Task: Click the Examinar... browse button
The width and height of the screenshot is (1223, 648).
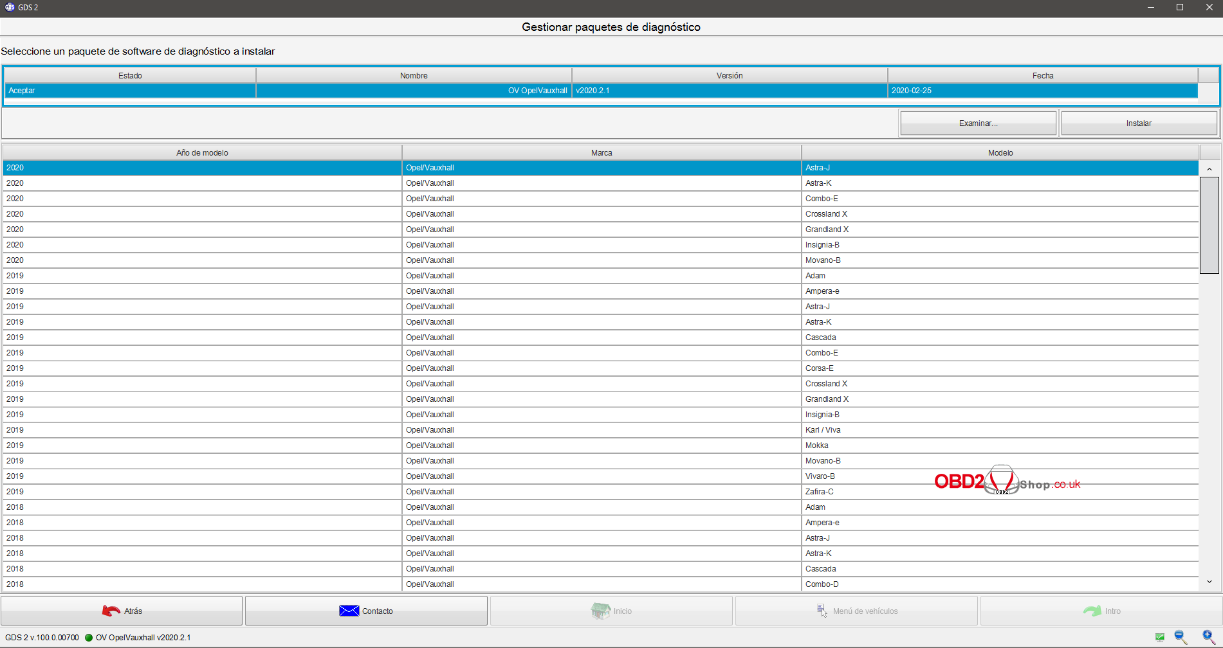Action: click(x=978, y=123)
